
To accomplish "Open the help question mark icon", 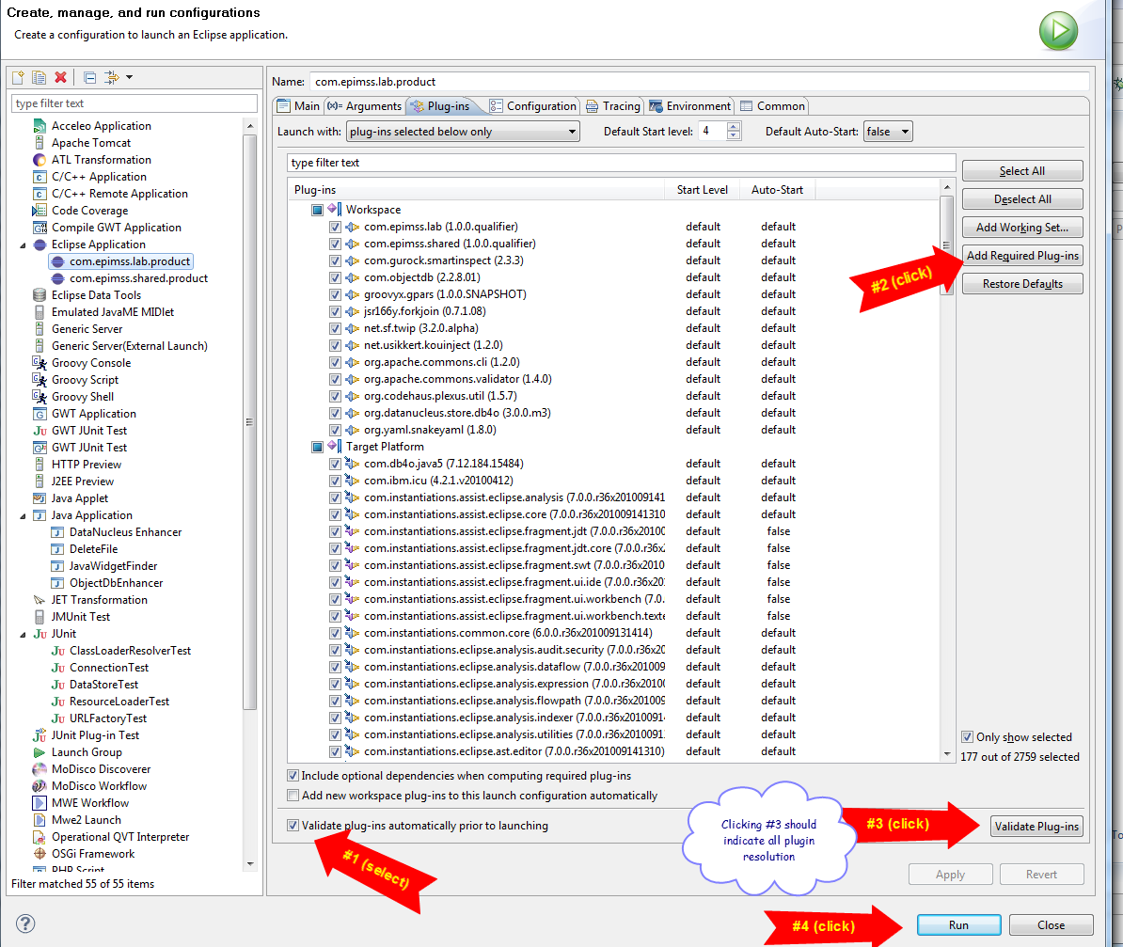I will [25, 924].
